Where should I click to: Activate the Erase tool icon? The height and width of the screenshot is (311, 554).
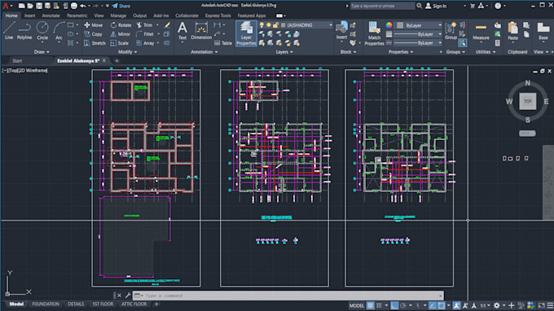[x=167, y=25]
